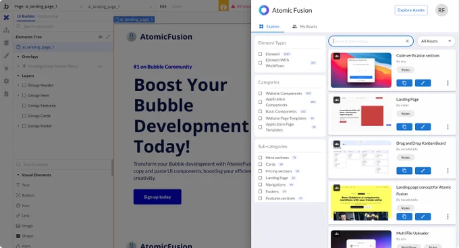Open the Code verification sections thumbnail
This screenshot has height=248, width=459.
[x=361, y=70]
